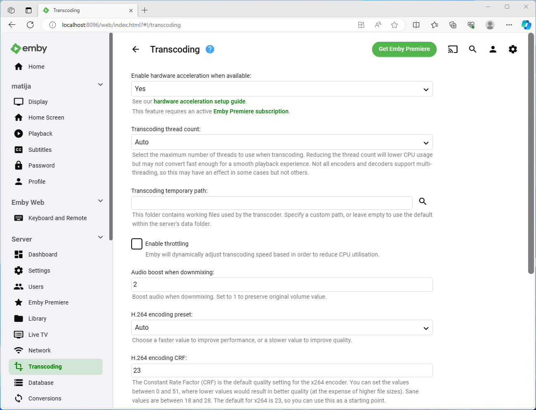Screen dimensions: 536x410
Task: Click the Library folder icon
Action: point(19,319)
